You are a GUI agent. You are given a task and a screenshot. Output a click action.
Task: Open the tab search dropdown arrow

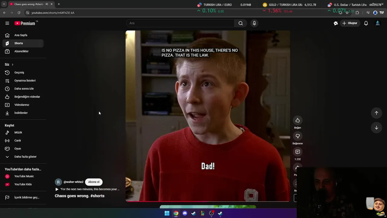pos(4,4)
